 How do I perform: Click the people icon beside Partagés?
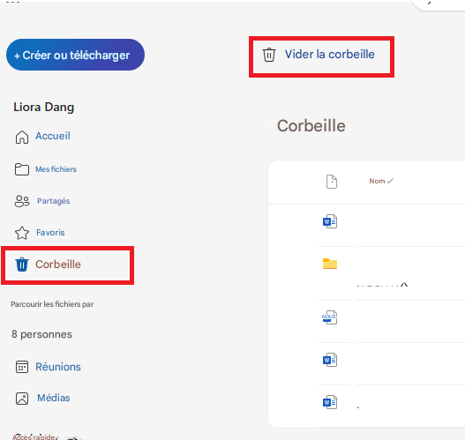tap(22, 201)
